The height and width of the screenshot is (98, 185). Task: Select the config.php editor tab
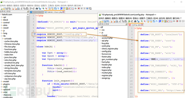pyautogui.click(x=136, y=25)
